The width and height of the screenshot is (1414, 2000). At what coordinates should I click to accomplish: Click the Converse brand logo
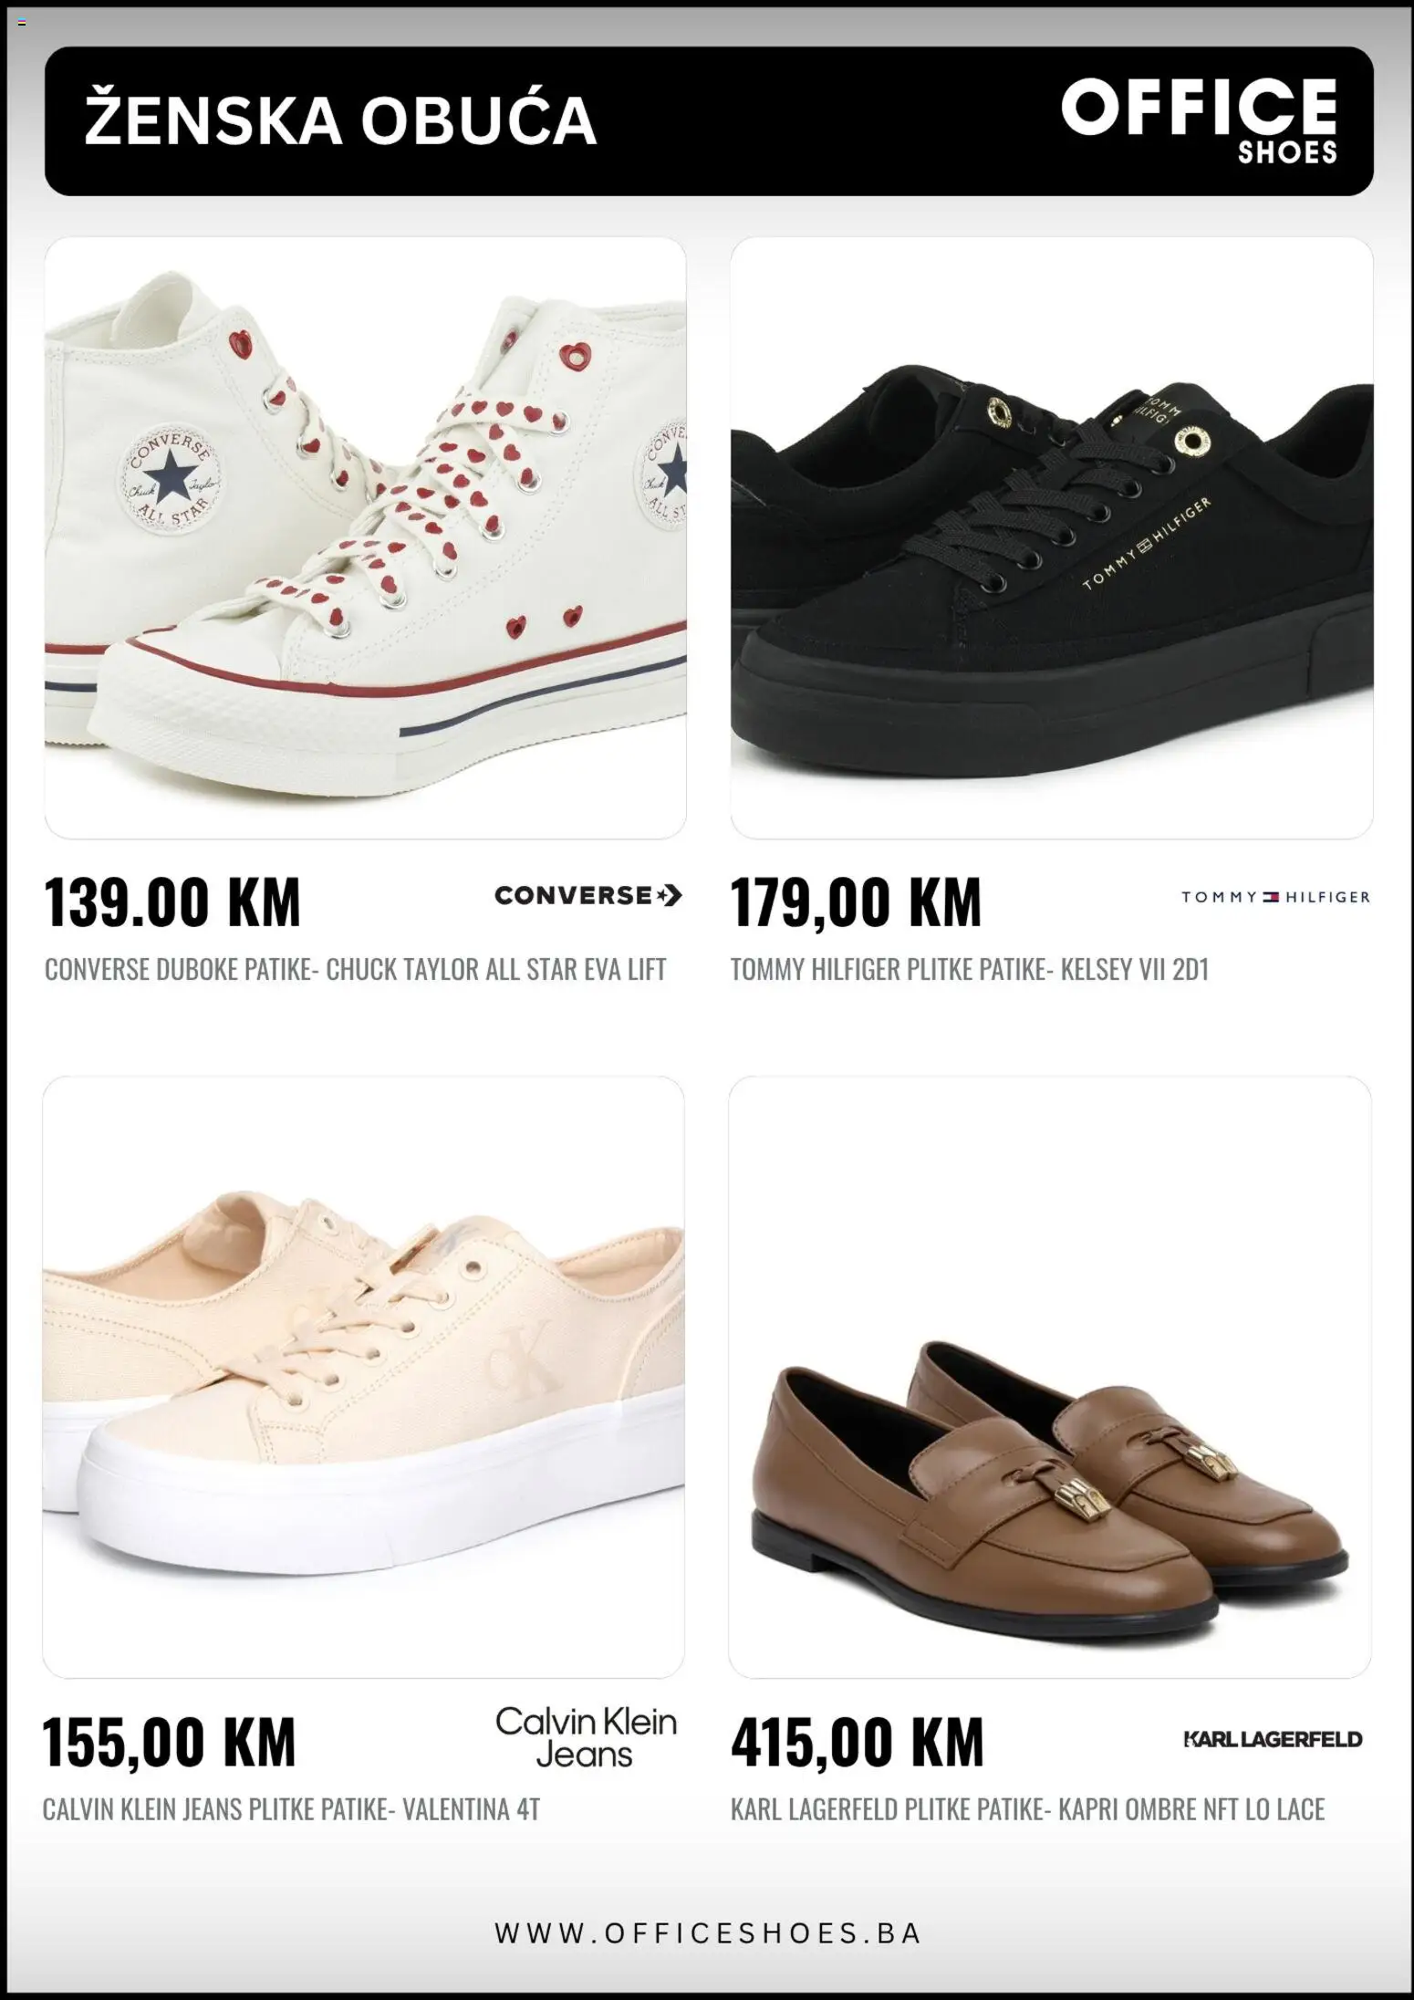(588, 895)
